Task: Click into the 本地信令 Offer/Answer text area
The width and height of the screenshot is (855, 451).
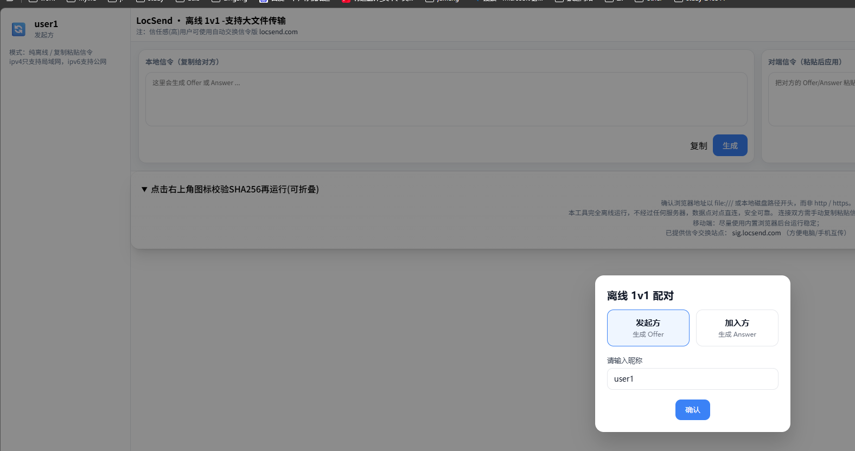Action: [x=446, y=100]
